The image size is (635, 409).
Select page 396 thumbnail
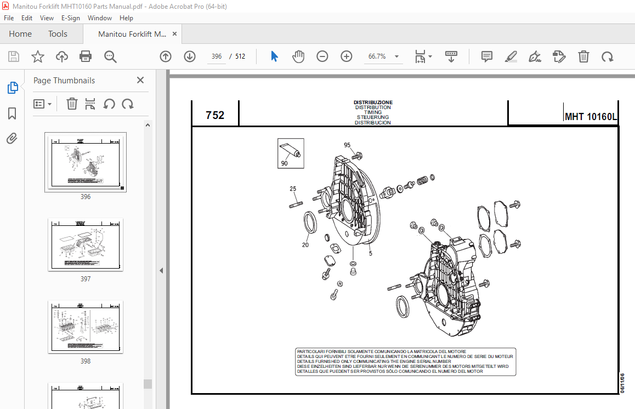(86, 162)
